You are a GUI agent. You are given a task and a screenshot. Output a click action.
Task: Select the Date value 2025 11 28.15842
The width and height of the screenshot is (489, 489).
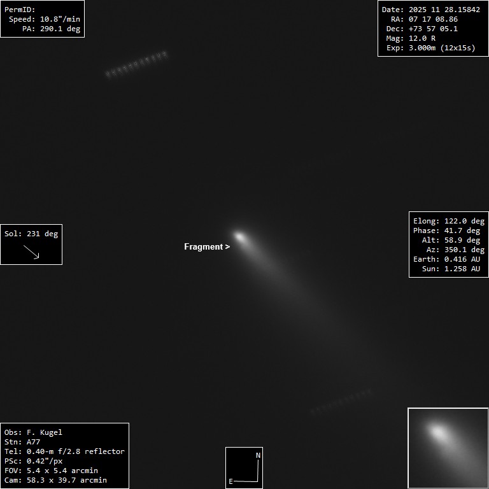tap(444, 10)
